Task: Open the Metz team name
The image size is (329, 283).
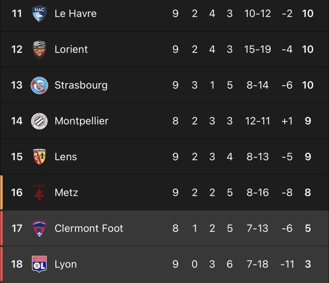Action: click(66, 192)
